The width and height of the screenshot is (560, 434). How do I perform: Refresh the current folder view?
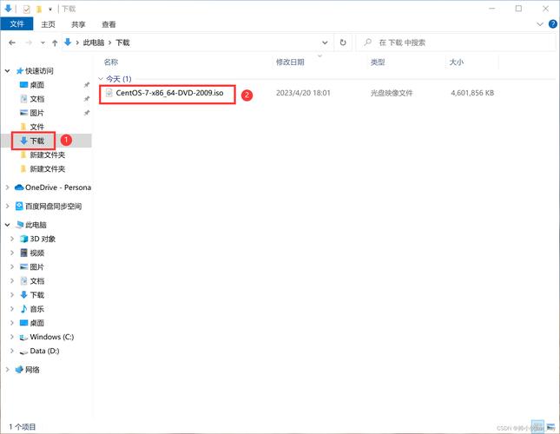tap(343, 43)
